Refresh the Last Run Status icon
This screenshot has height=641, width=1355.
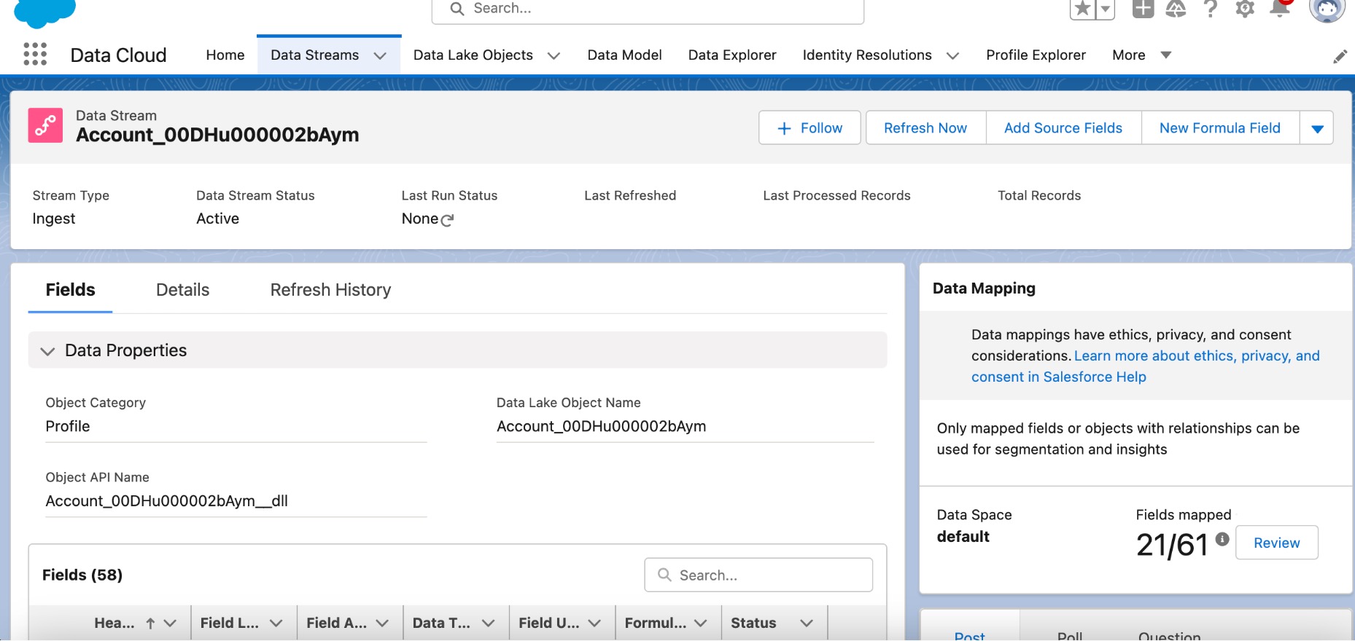448,220
